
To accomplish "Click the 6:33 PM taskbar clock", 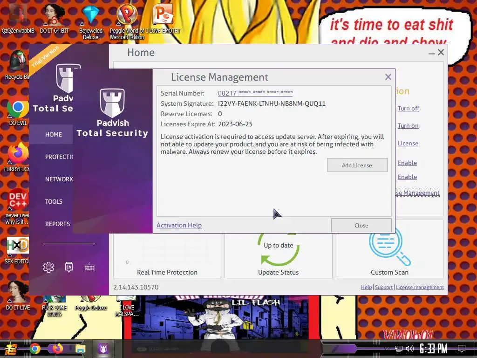I will pos(434,349).
